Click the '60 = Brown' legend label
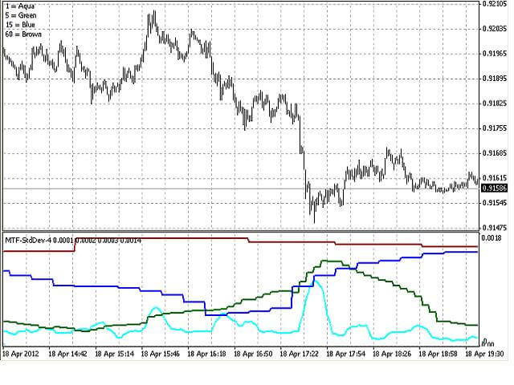 [23, 34]
